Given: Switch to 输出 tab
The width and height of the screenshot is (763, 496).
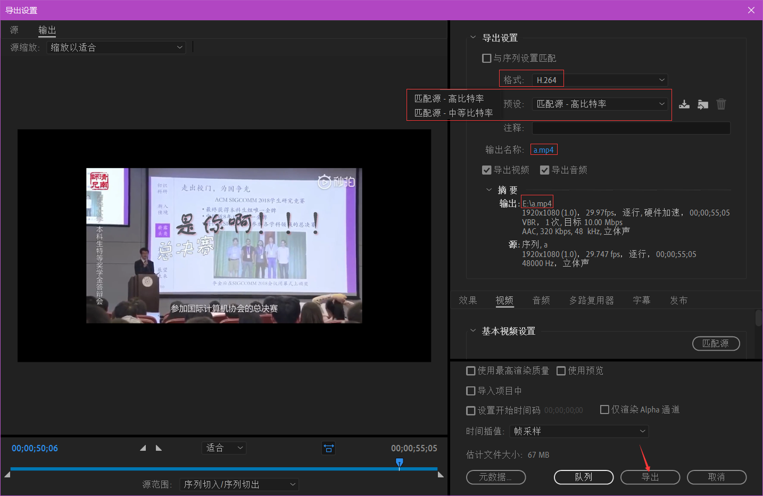Looking at the screenshot, I should (47, 30).
